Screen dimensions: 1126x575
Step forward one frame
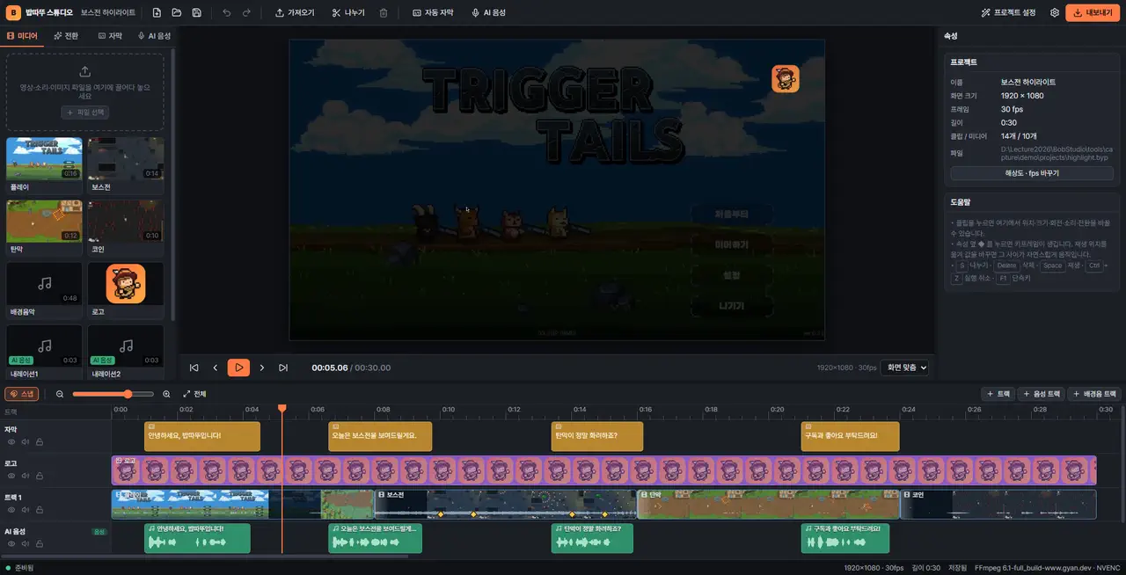coord(261,368)
